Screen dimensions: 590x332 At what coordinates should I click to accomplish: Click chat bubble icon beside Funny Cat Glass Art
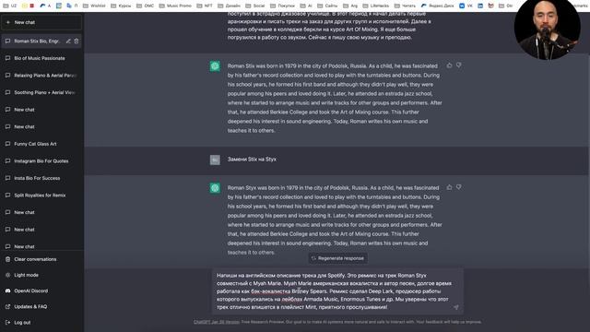[x=8, y=144]
